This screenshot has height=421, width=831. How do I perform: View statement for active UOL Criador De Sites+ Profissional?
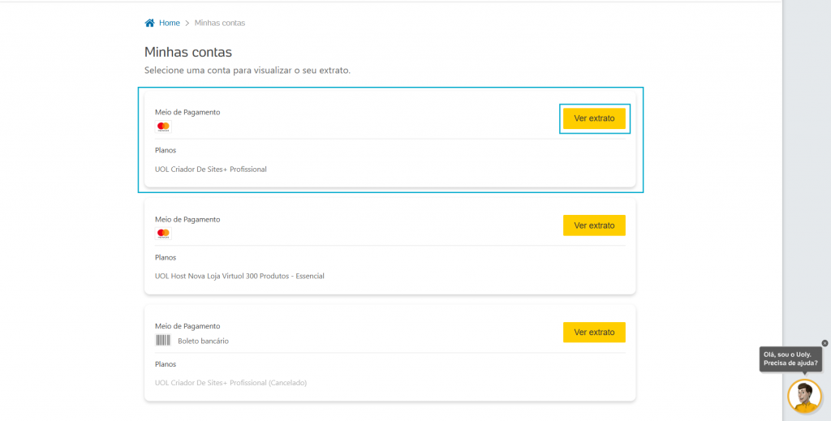(x=594, y=118)
